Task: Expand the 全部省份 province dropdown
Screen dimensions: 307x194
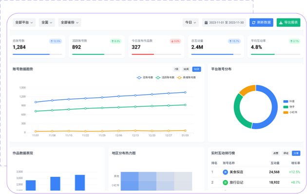Action: tap(70, 22)
